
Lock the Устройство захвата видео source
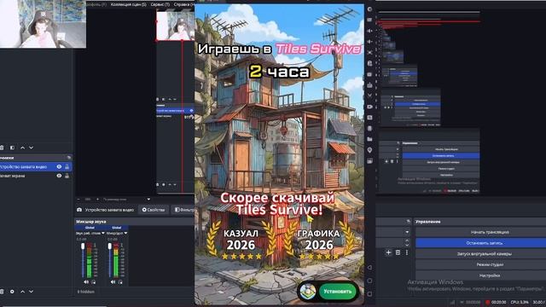(x=67, y=167)
